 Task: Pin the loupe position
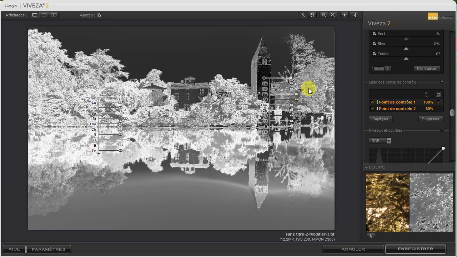click(371, 236)
